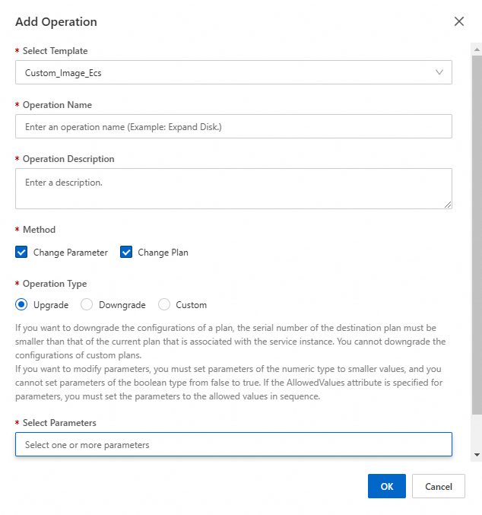The height and width of the screenshot is (515, 482).
Task: Confirm with the OK button
Action: [387, 487]
